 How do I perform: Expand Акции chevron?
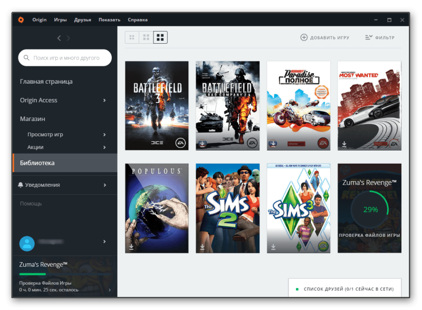point(104,147)
